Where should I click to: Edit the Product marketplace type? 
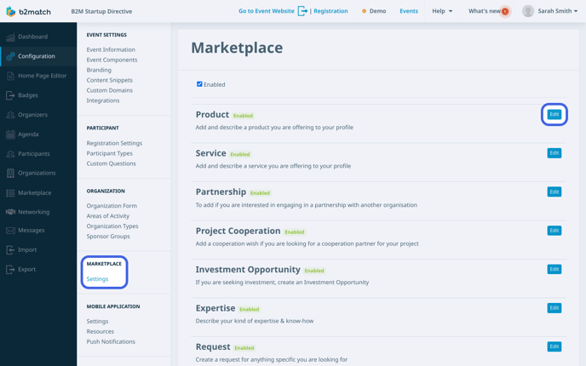tap(554, 114)
